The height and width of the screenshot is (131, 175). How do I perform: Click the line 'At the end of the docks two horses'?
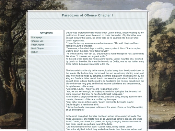click(105, 61)
